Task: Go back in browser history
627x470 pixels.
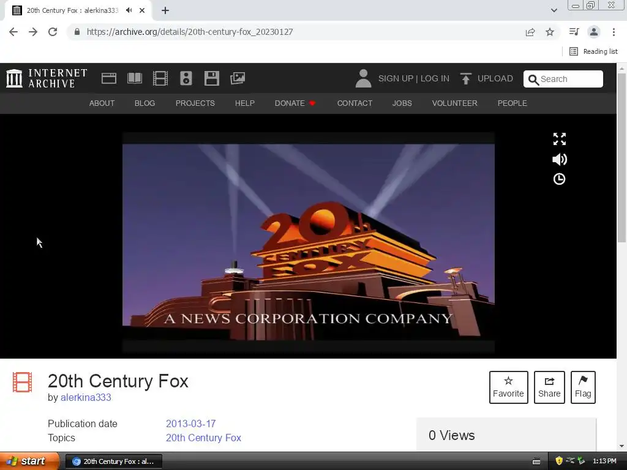Action: click(13, 32)
